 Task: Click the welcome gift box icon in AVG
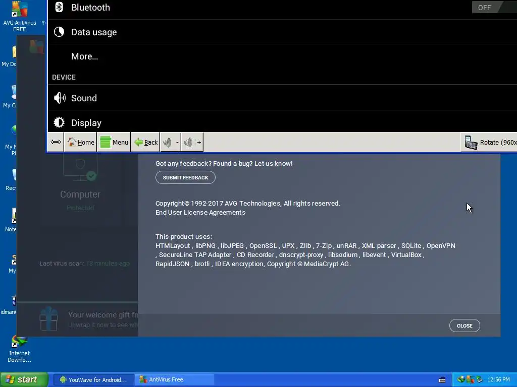pos(49,318)
